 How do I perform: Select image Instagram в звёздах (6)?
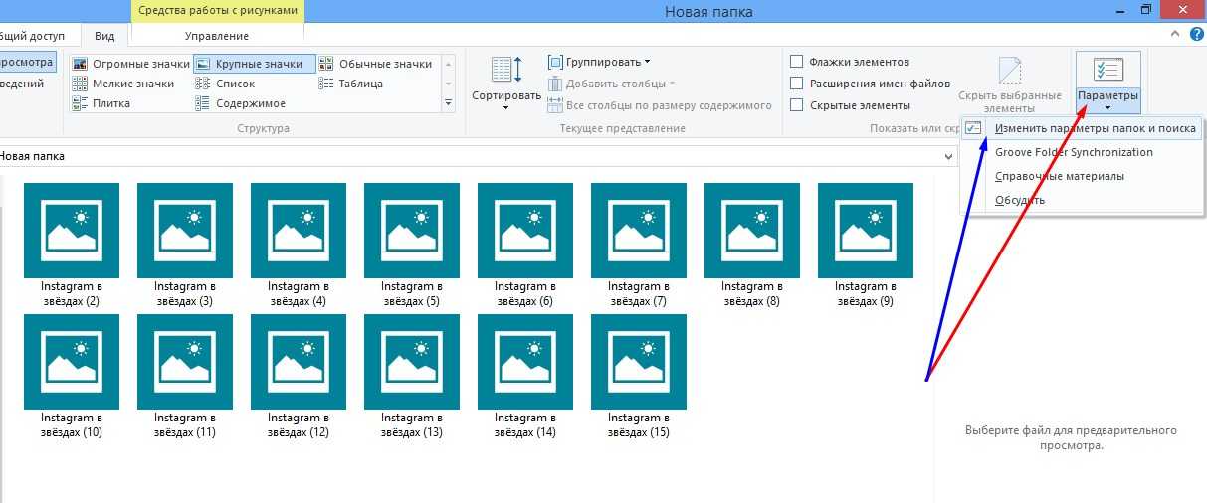[x=525, y=245]
